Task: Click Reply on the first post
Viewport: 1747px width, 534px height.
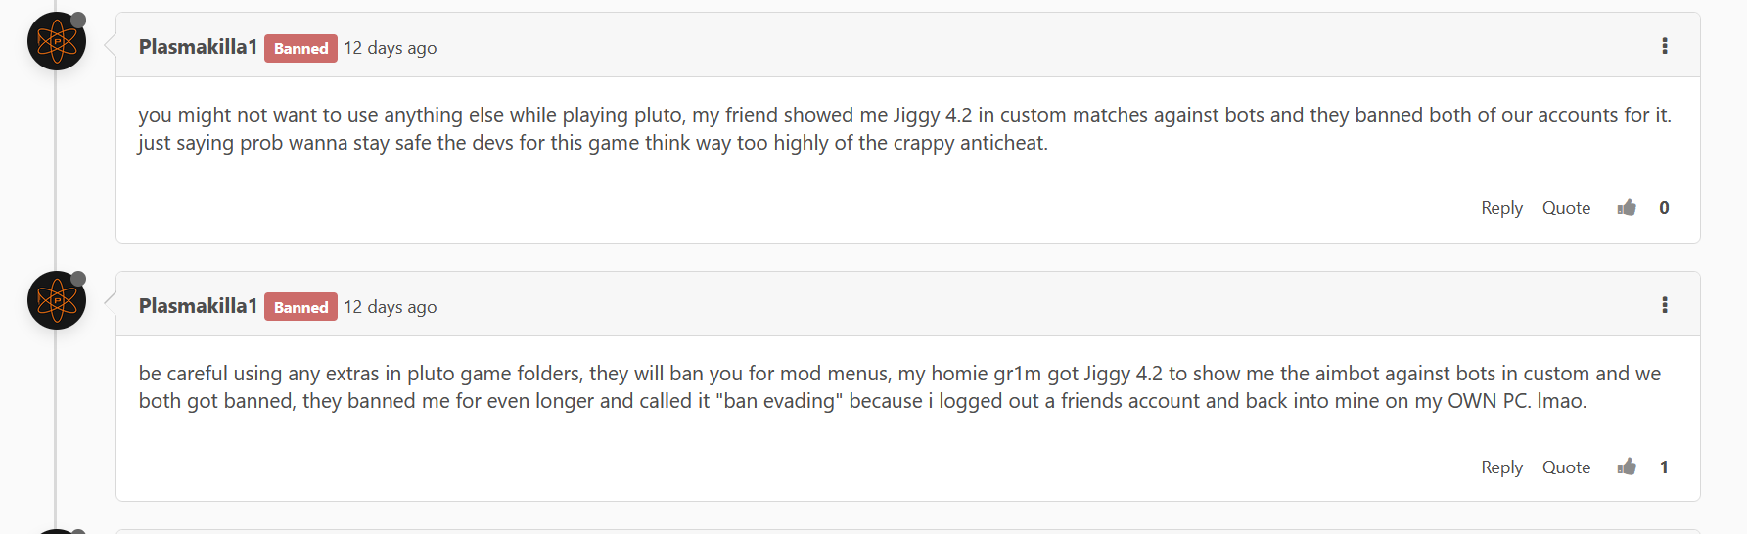Action: [1501, 207]
